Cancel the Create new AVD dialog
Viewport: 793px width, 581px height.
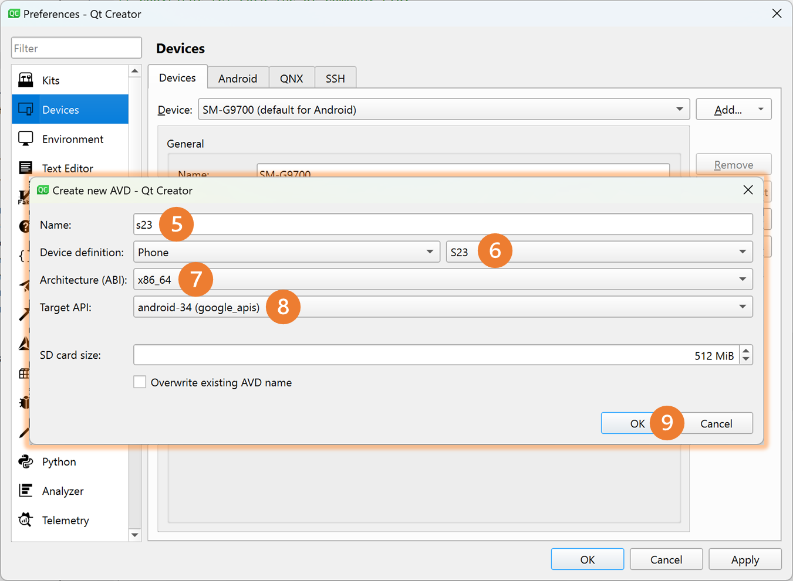point(716,423)
